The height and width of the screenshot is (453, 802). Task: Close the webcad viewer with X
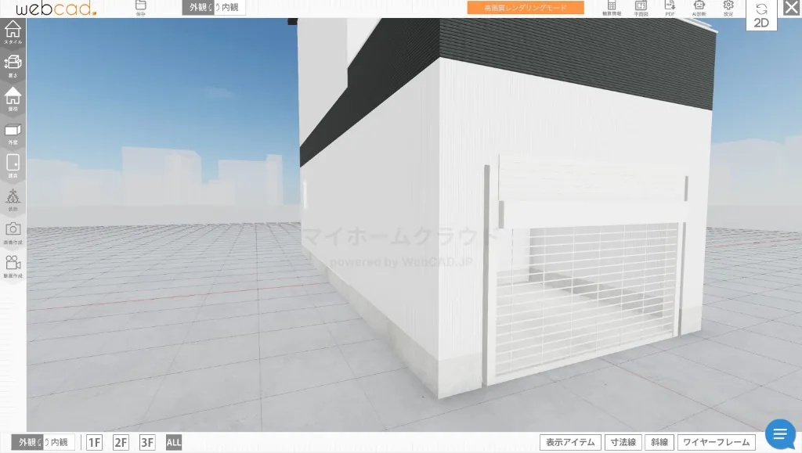click(x=791, y=8)
